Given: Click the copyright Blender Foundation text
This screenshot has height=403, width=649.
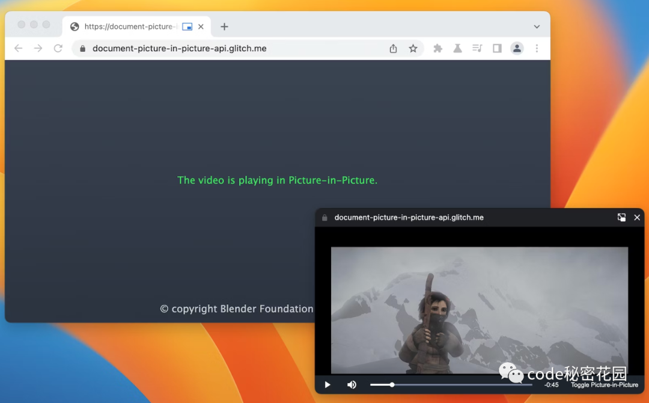Looking at the screenshot, I should tap(237, 309).
